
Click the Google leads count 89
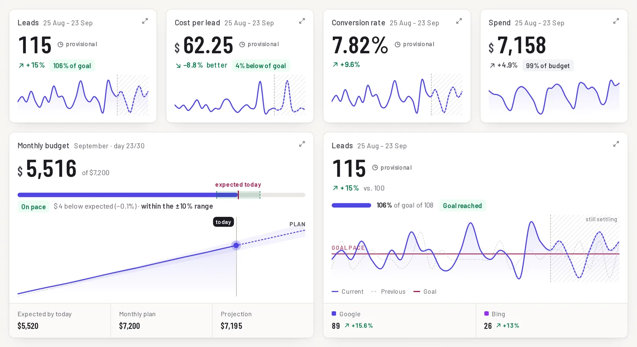tap(336, 326)
